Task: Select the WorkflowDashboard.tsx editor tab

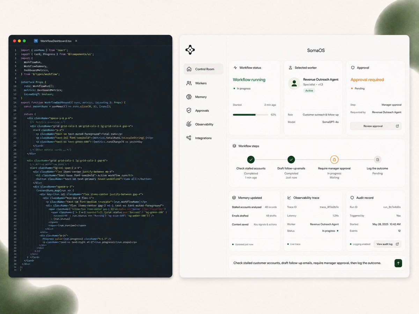Action: pos(56,41)
